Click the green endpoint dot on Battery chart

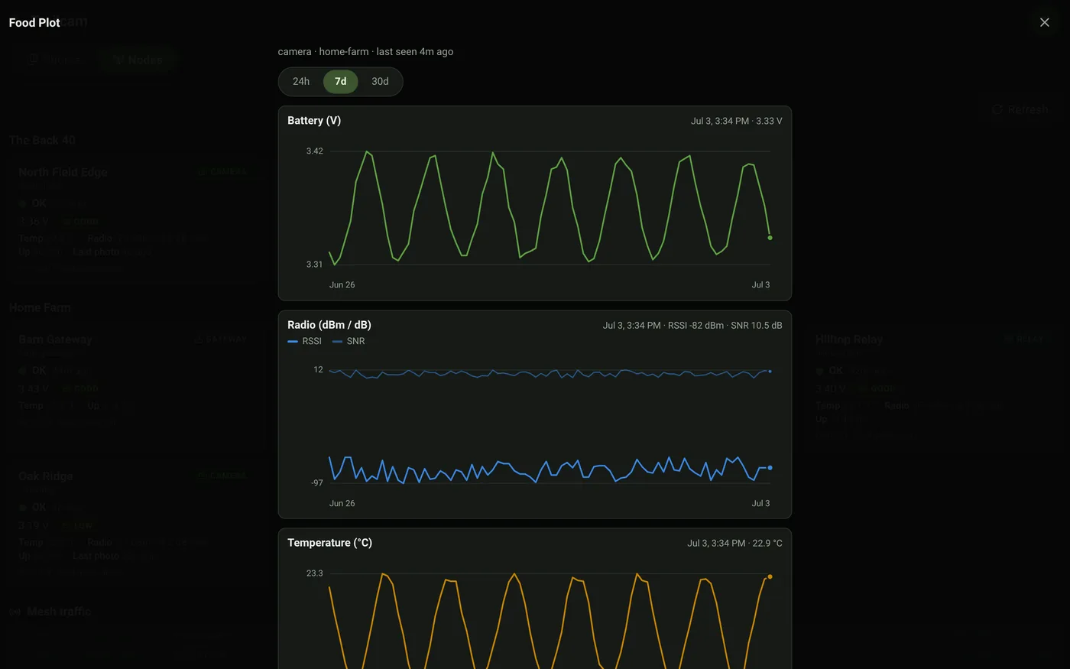pyautogui.click(x=770, y=238)
